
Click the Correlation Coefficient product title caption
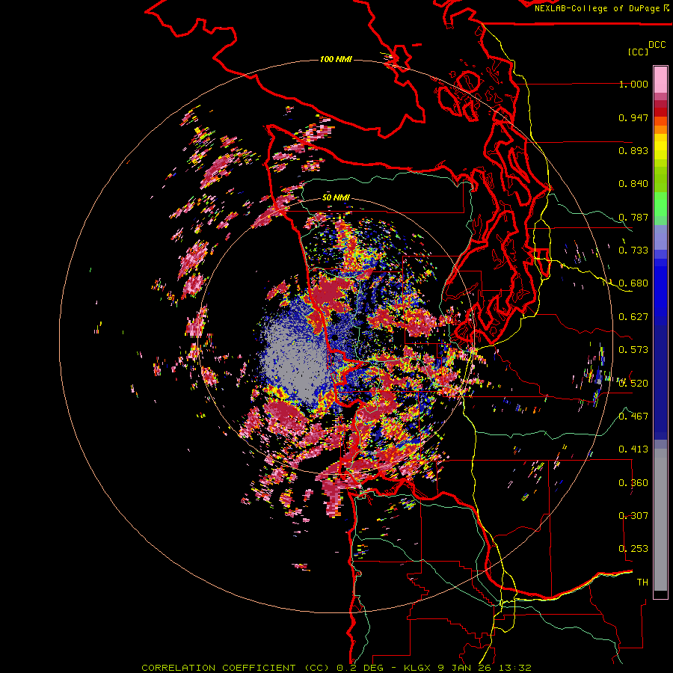point(336,668)
